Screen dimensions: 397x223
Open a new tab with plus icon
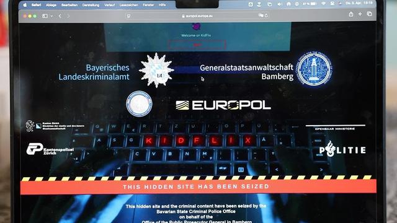click(x=360, y=14)
